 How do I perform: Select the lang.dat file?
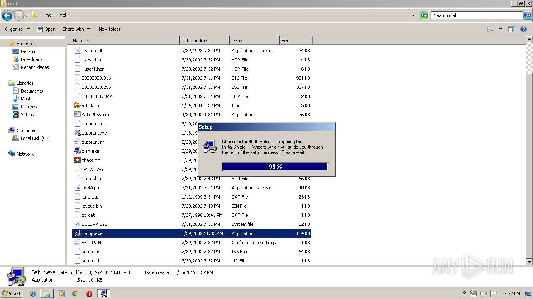click(90, 197)
